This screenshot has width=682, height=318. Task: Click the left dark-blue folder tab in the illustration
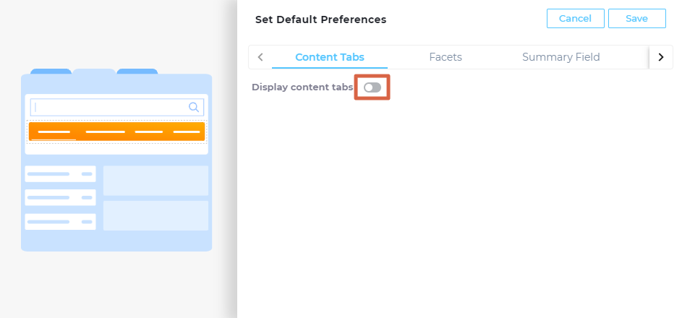pyautogui.click(x=51, y=72)
